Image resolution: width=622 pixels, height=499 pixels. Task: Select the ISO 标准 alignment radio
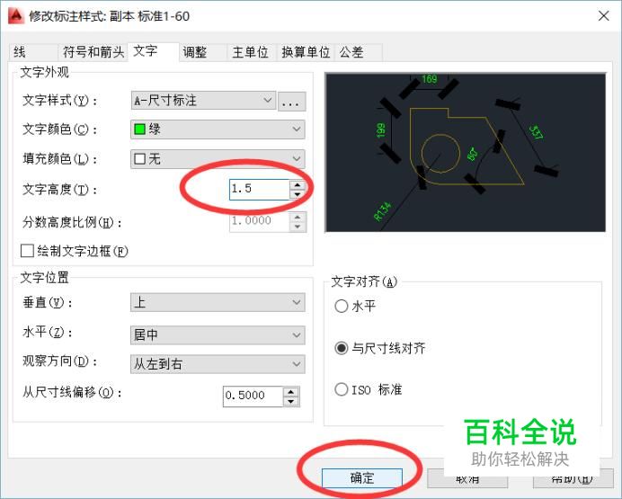(342, 389)
